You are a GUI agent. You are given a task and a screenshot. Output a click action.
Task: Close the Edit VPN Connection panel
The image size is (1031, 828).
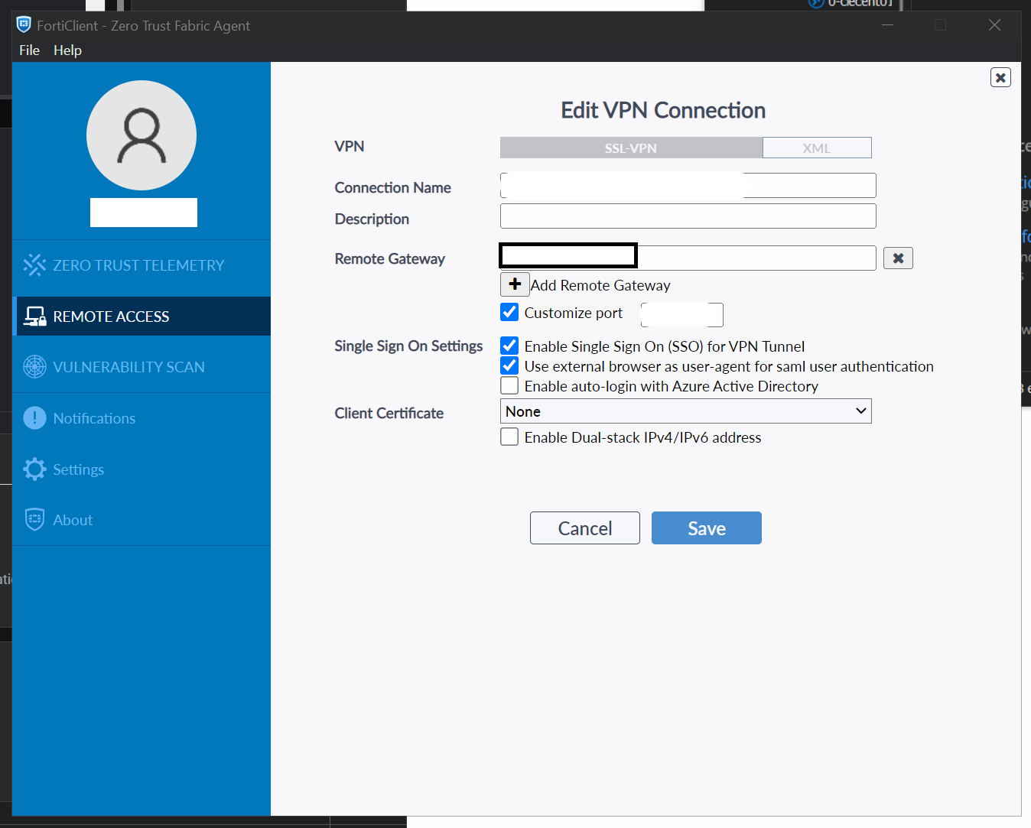tap(1000, 77)
